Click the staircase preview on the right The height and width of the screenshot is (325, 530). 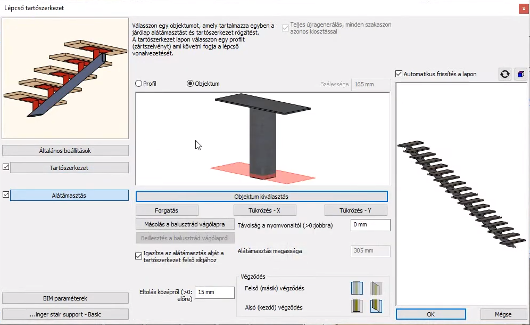[461, 194]
